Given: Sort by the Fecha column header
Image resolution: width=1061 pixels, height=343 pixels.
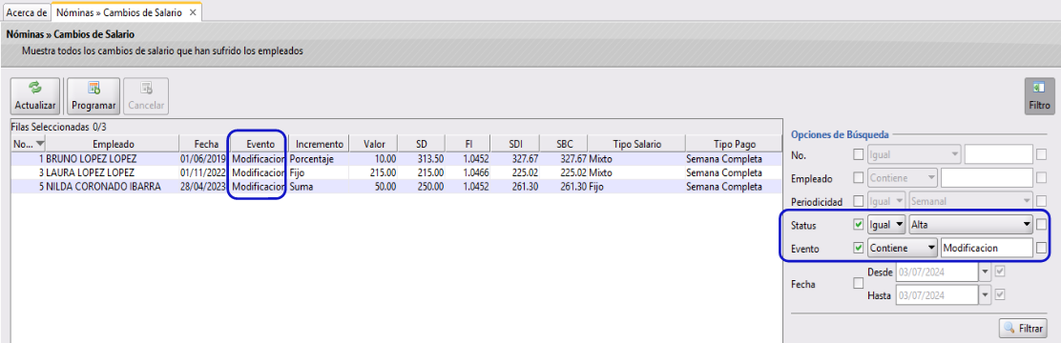Looking at the screenshot, I should (204, 144).
